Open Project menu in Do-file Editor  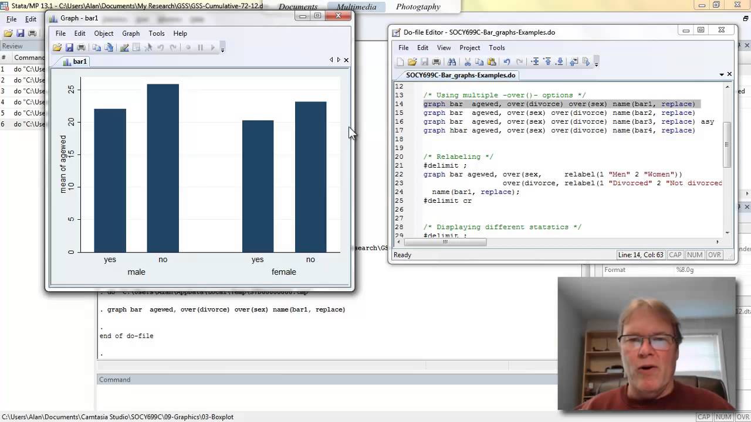pyautogui.click(x=470, y=47)
